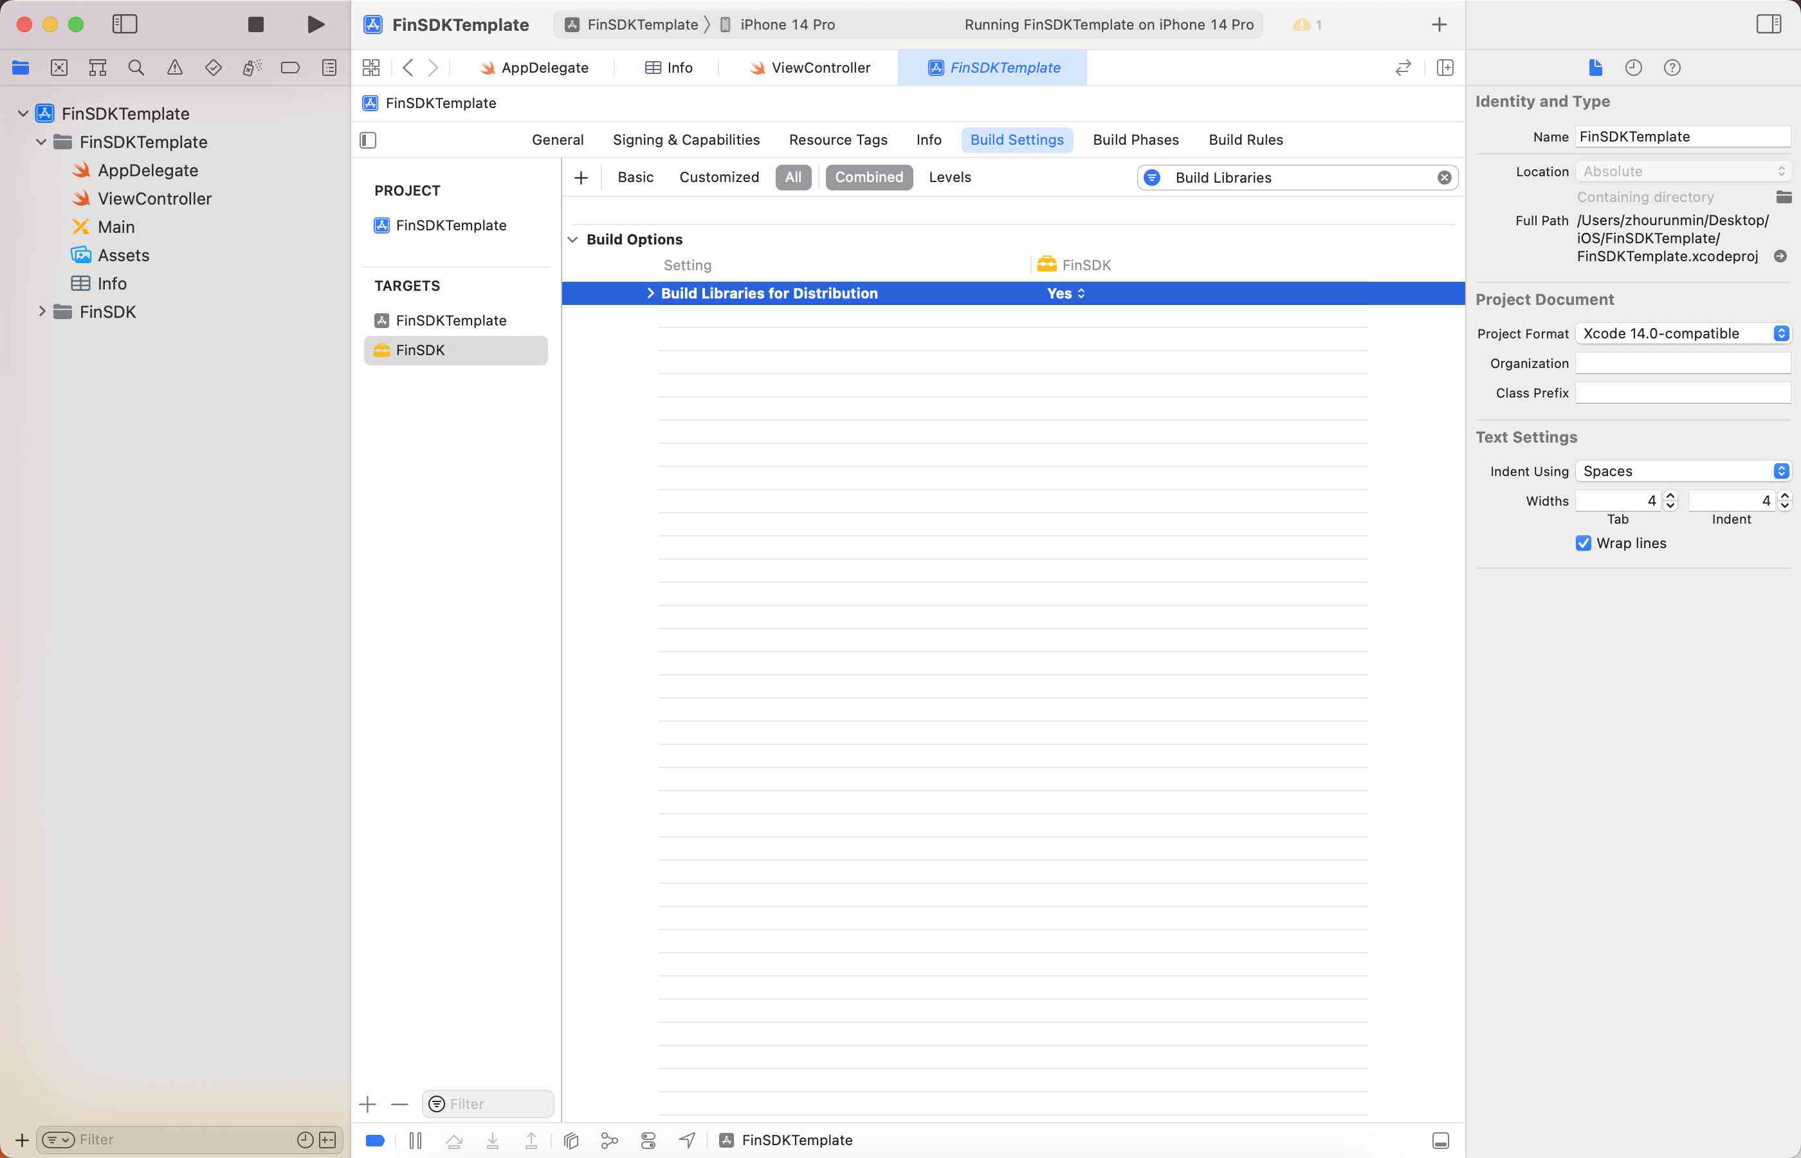Show All build settings

tap(793, 178)
